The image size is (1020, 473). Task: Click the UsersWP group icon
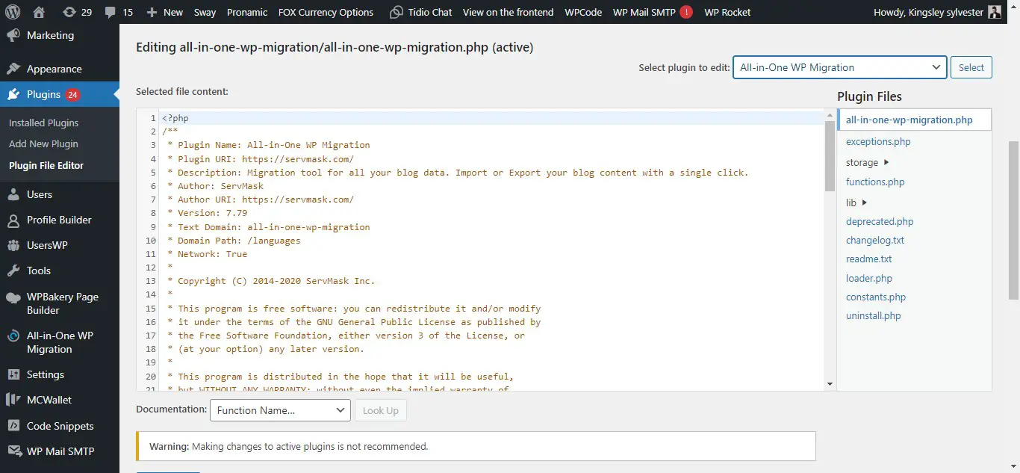coord(13,245)
